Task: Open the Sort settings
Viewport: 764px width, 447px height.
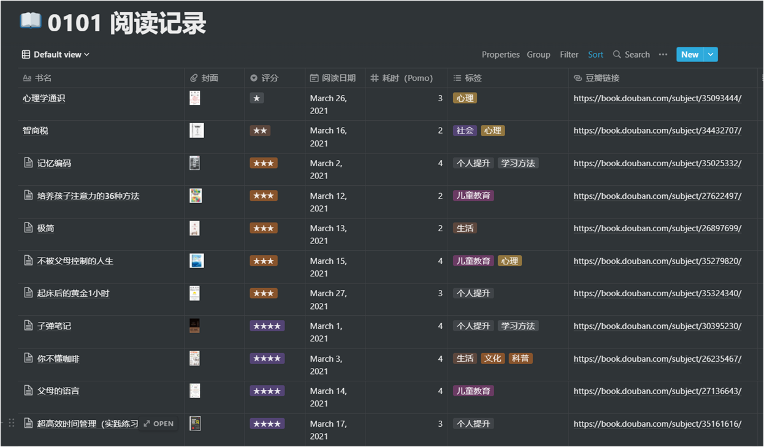Action: click(x=595, y=55)
